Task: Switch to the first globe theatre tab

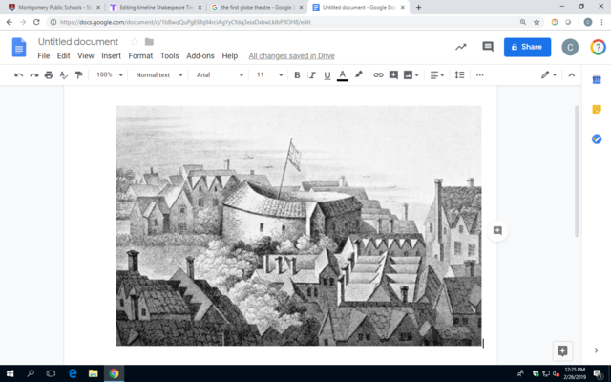Action: tap(257, 7)
